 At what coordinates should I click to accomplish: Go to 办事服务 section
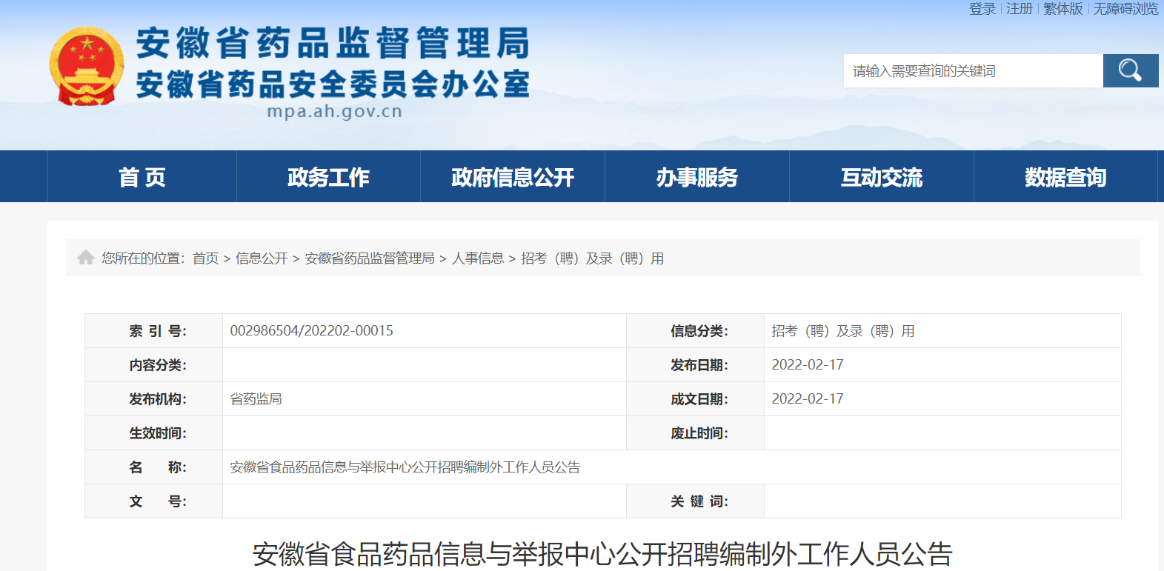(696, 177)
